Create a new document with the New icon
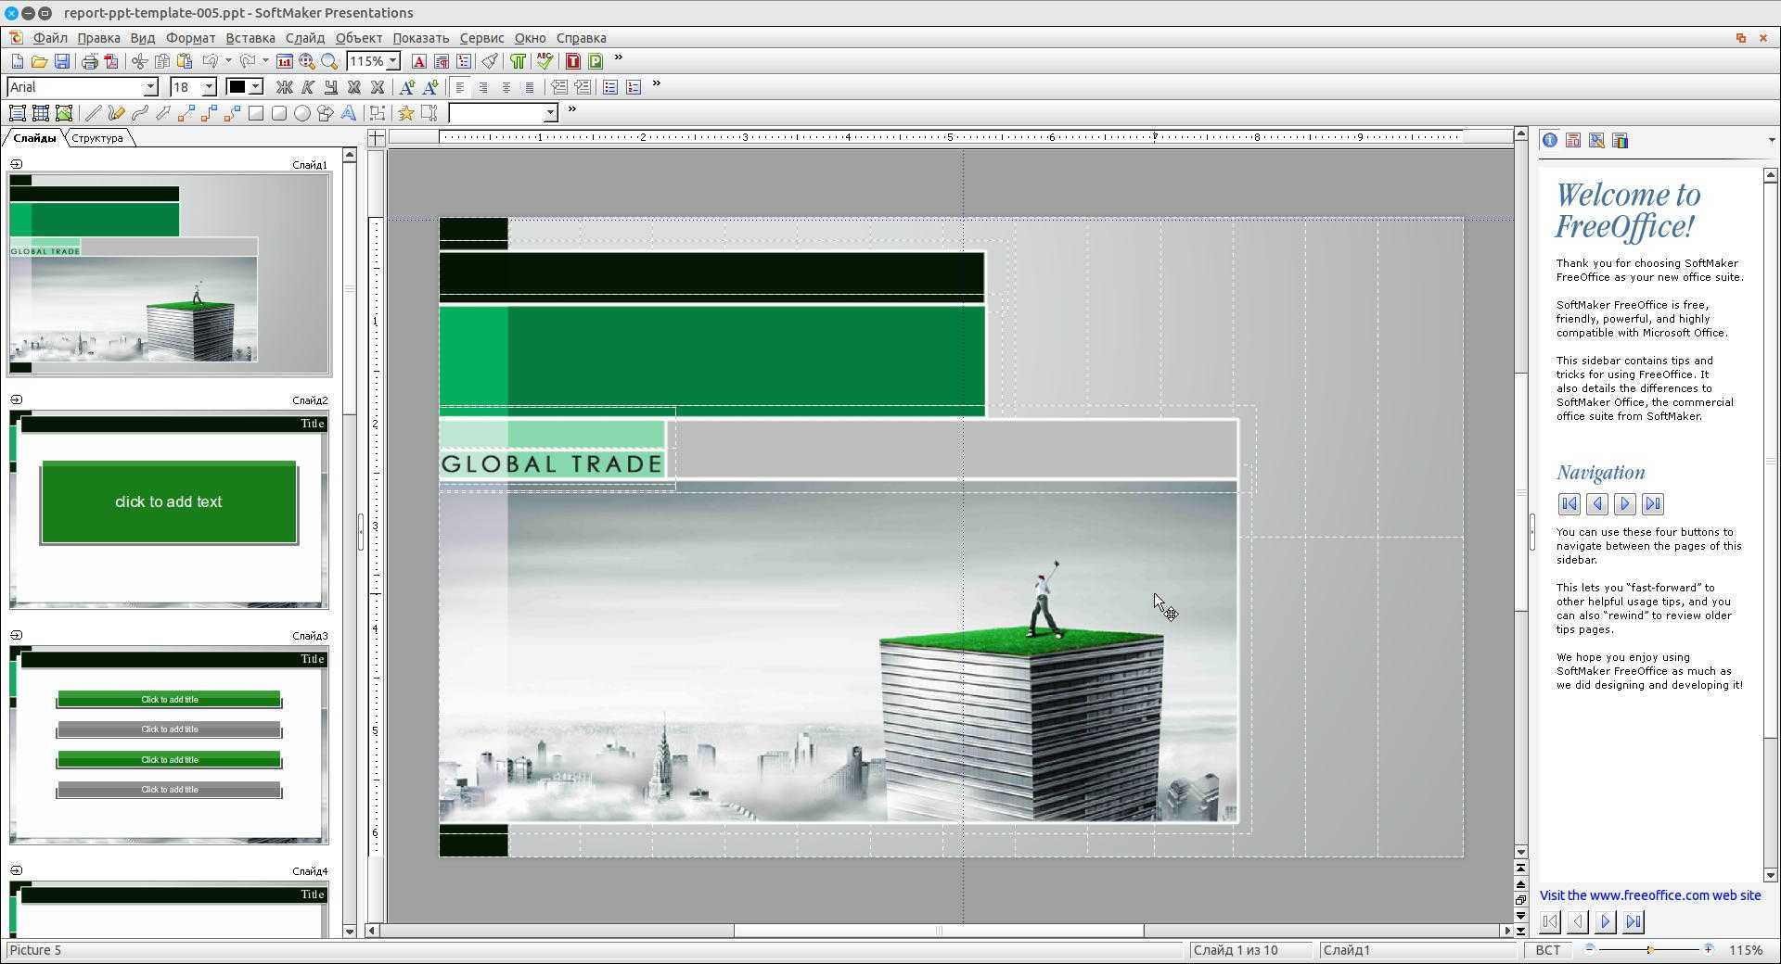1781x964 pixels. coord(17,61)
